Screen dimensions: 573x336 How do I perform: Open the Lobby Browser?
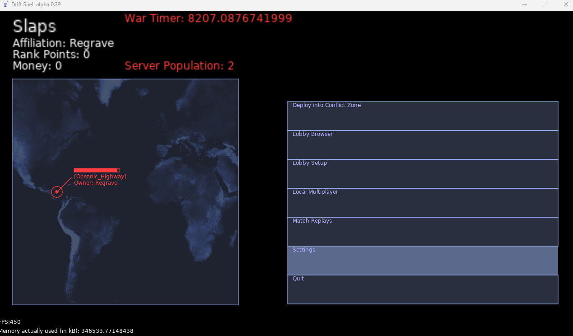[422, 145]
